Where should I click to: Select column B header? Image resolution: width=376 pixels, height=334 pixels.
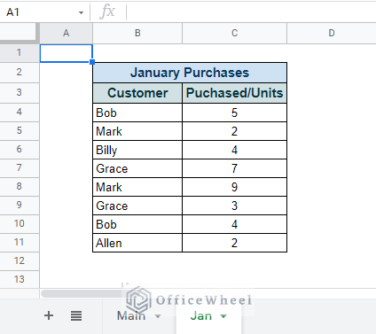click(137, 33)
